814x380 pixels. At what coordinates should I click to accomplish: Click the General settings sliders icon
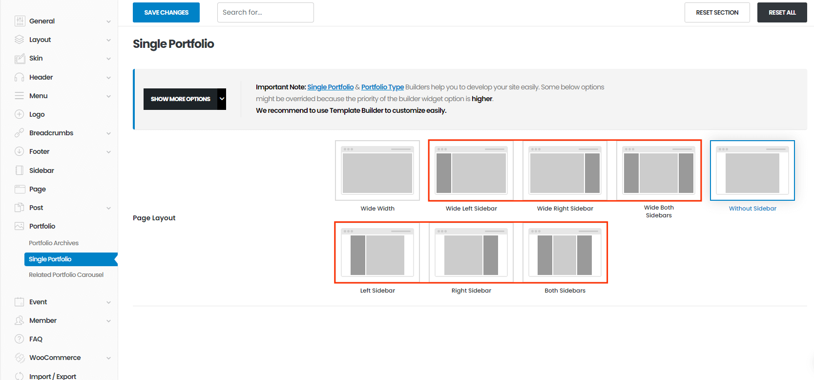click(20, 21)
